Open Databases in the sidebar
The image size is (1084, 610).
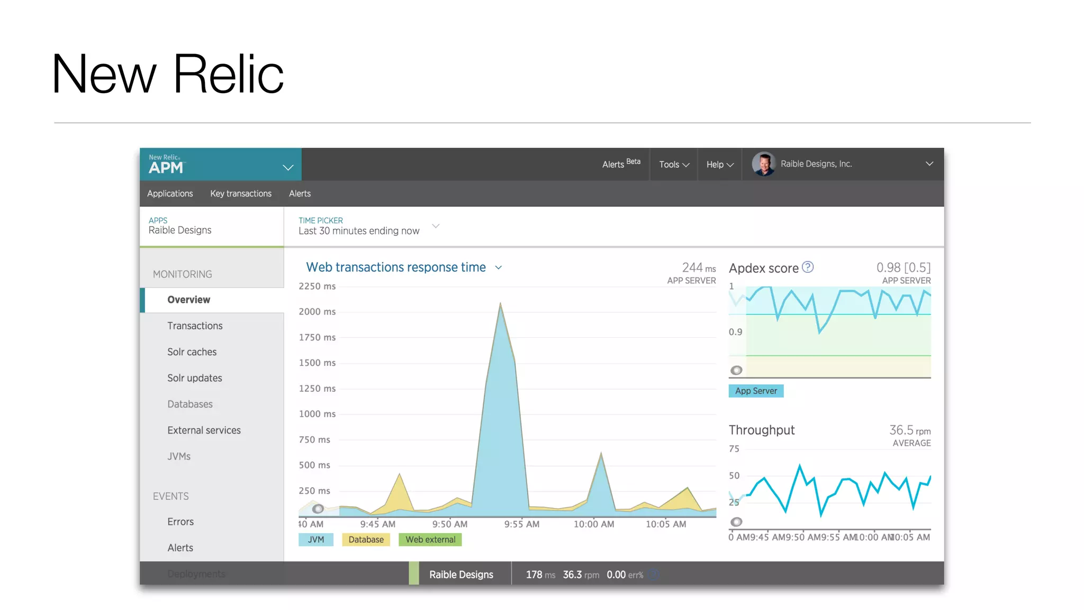(x=189, y=404)
